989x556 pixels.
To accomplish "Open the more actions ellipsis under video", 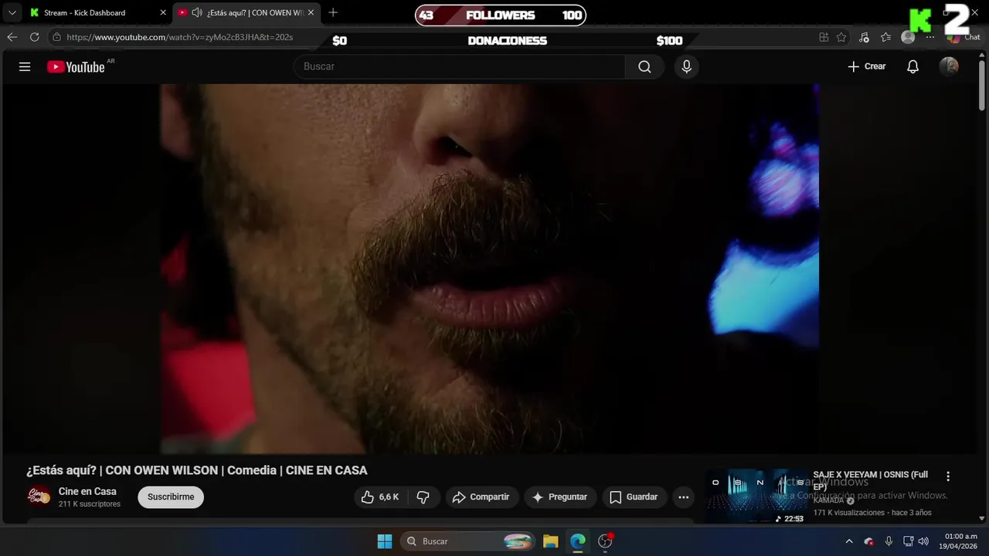I will (683, 497).
